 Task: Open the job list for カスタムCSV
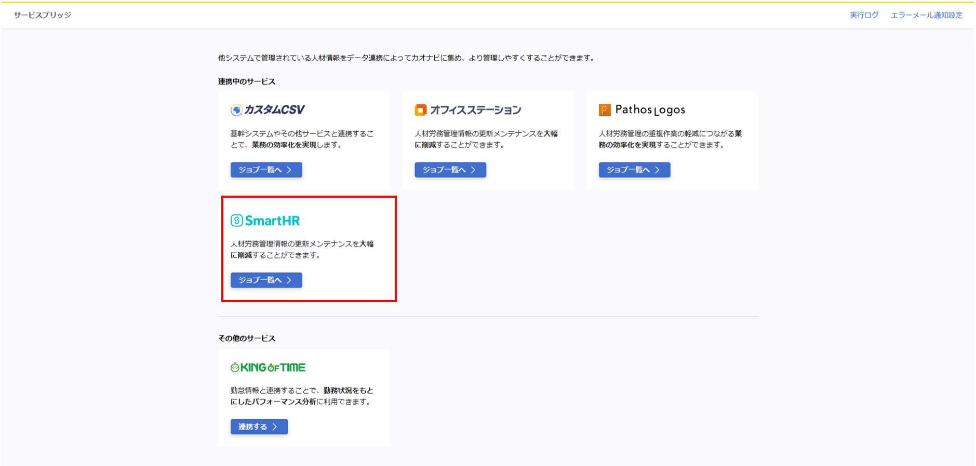point(266,170)
